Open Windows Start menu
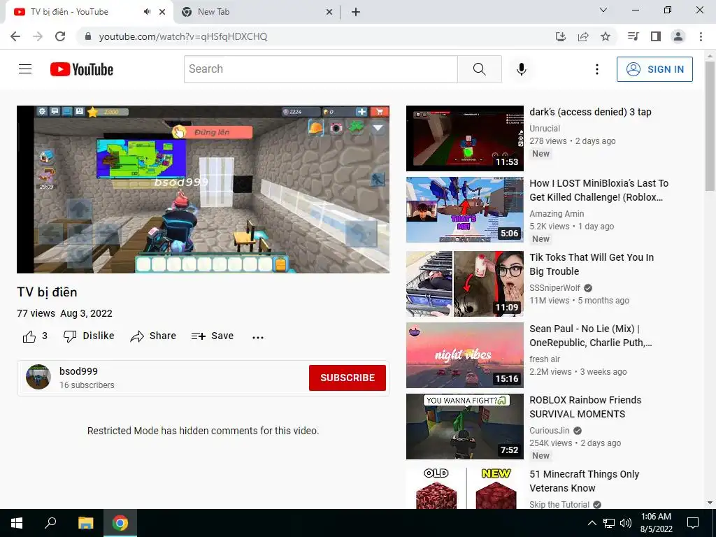 pyautogui.click(x=17, y=523)
